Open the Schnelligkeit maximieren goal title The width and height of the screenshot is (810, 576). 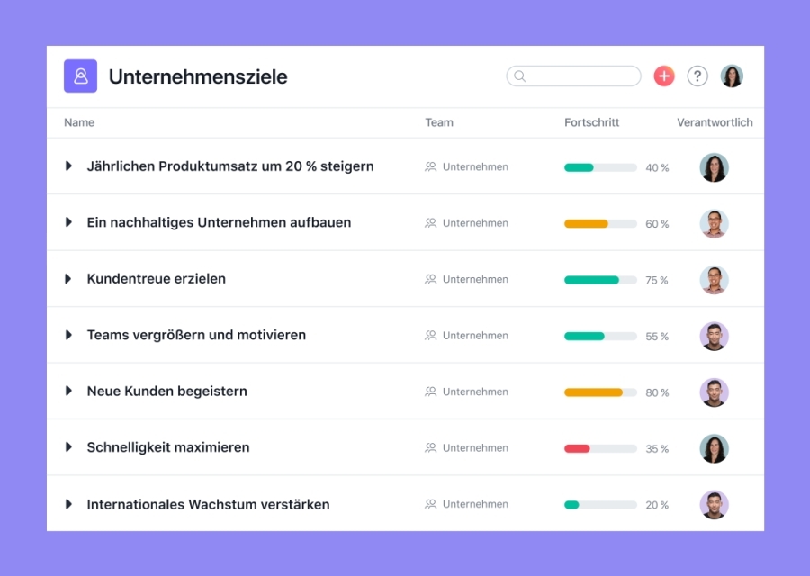point(168,447)
